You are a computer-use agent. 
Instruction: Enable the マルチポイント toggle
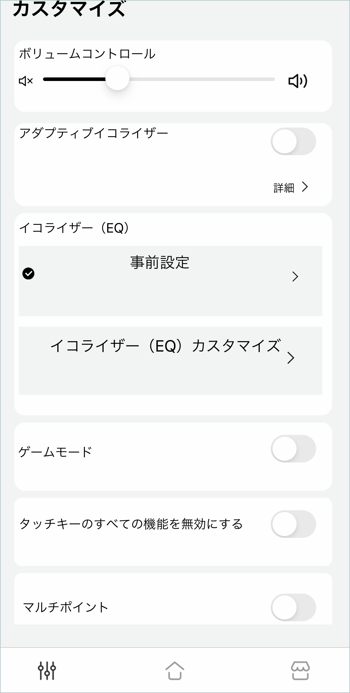pos(293,607)
